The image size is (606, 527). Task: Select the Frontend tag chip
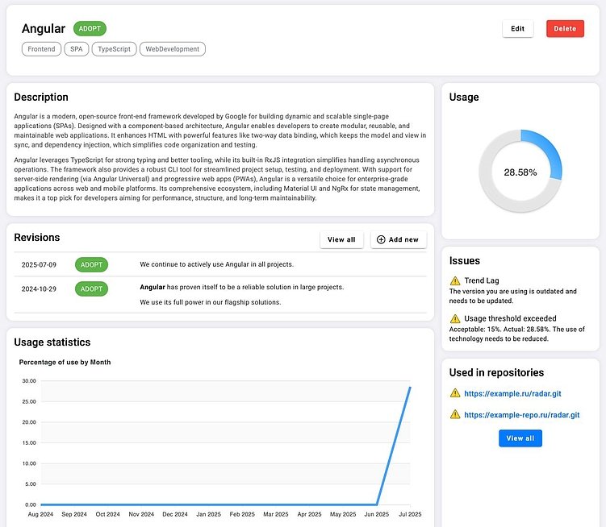tap(41, 49)
